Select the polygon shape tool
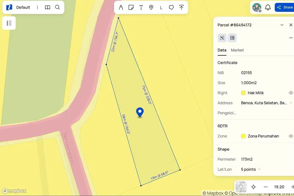Screen dimensions: 294x196 (x=171, y=7)
